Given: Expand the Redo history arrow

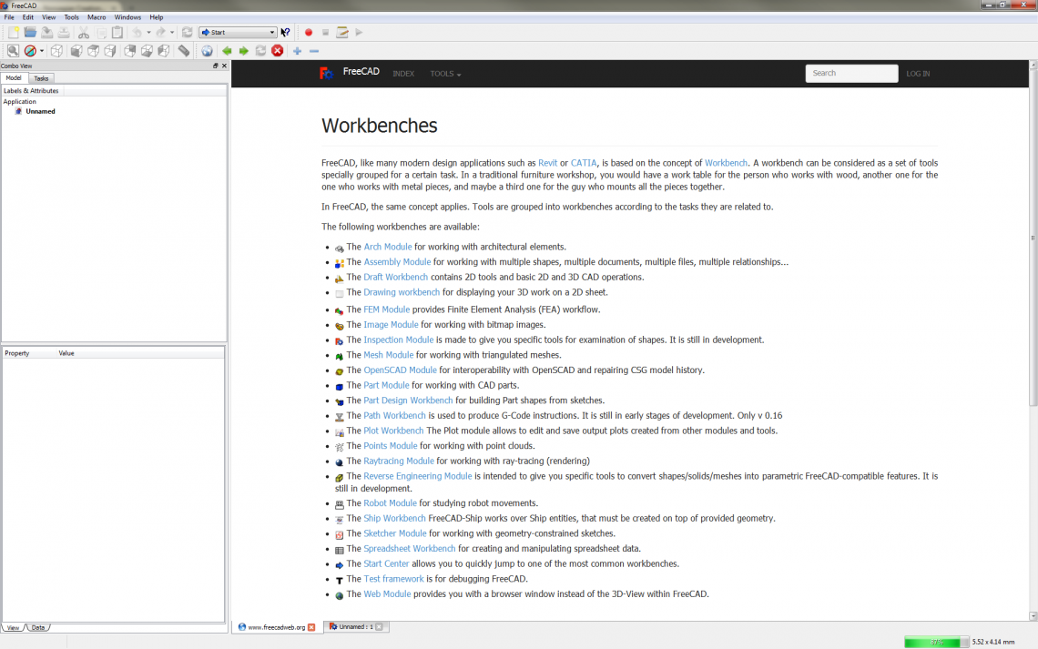Looking at the screenshot, I should [x=172, y=33].
